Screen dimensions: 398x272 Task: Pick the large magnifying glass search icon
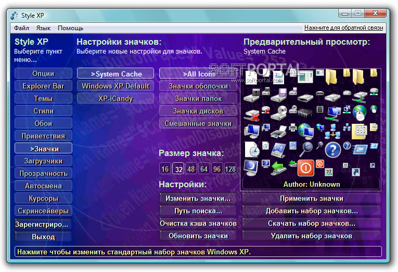pos(306,150)
